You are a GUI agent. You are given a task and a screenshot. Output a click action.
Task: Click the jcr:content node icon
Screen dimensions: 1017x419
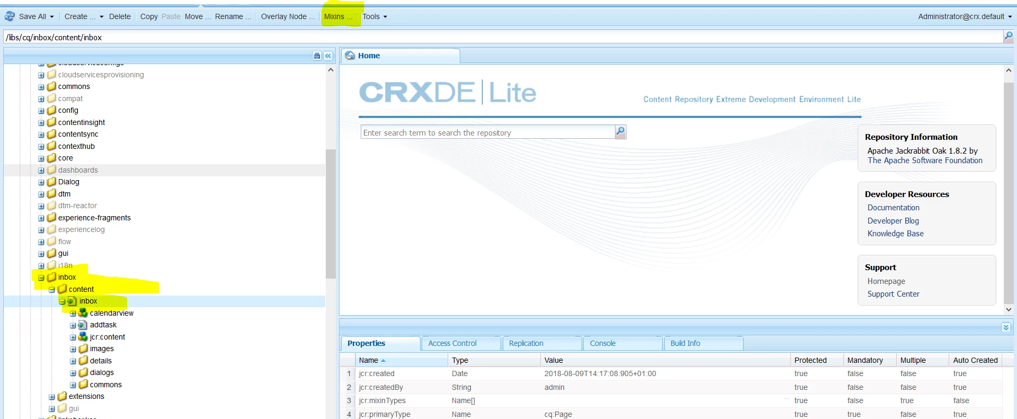[83, 336]
